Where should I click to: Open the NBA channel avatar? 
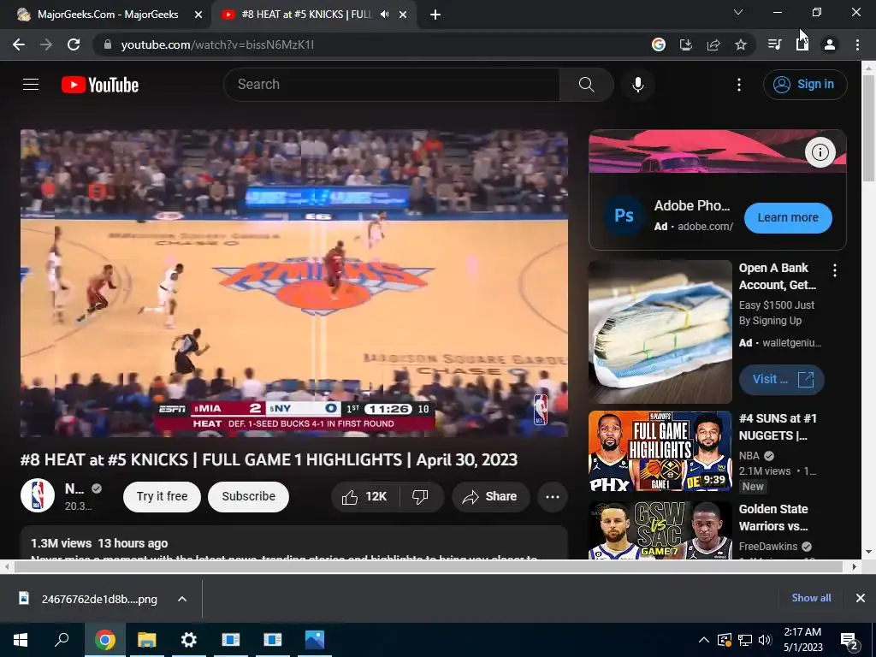coord(38,495)
